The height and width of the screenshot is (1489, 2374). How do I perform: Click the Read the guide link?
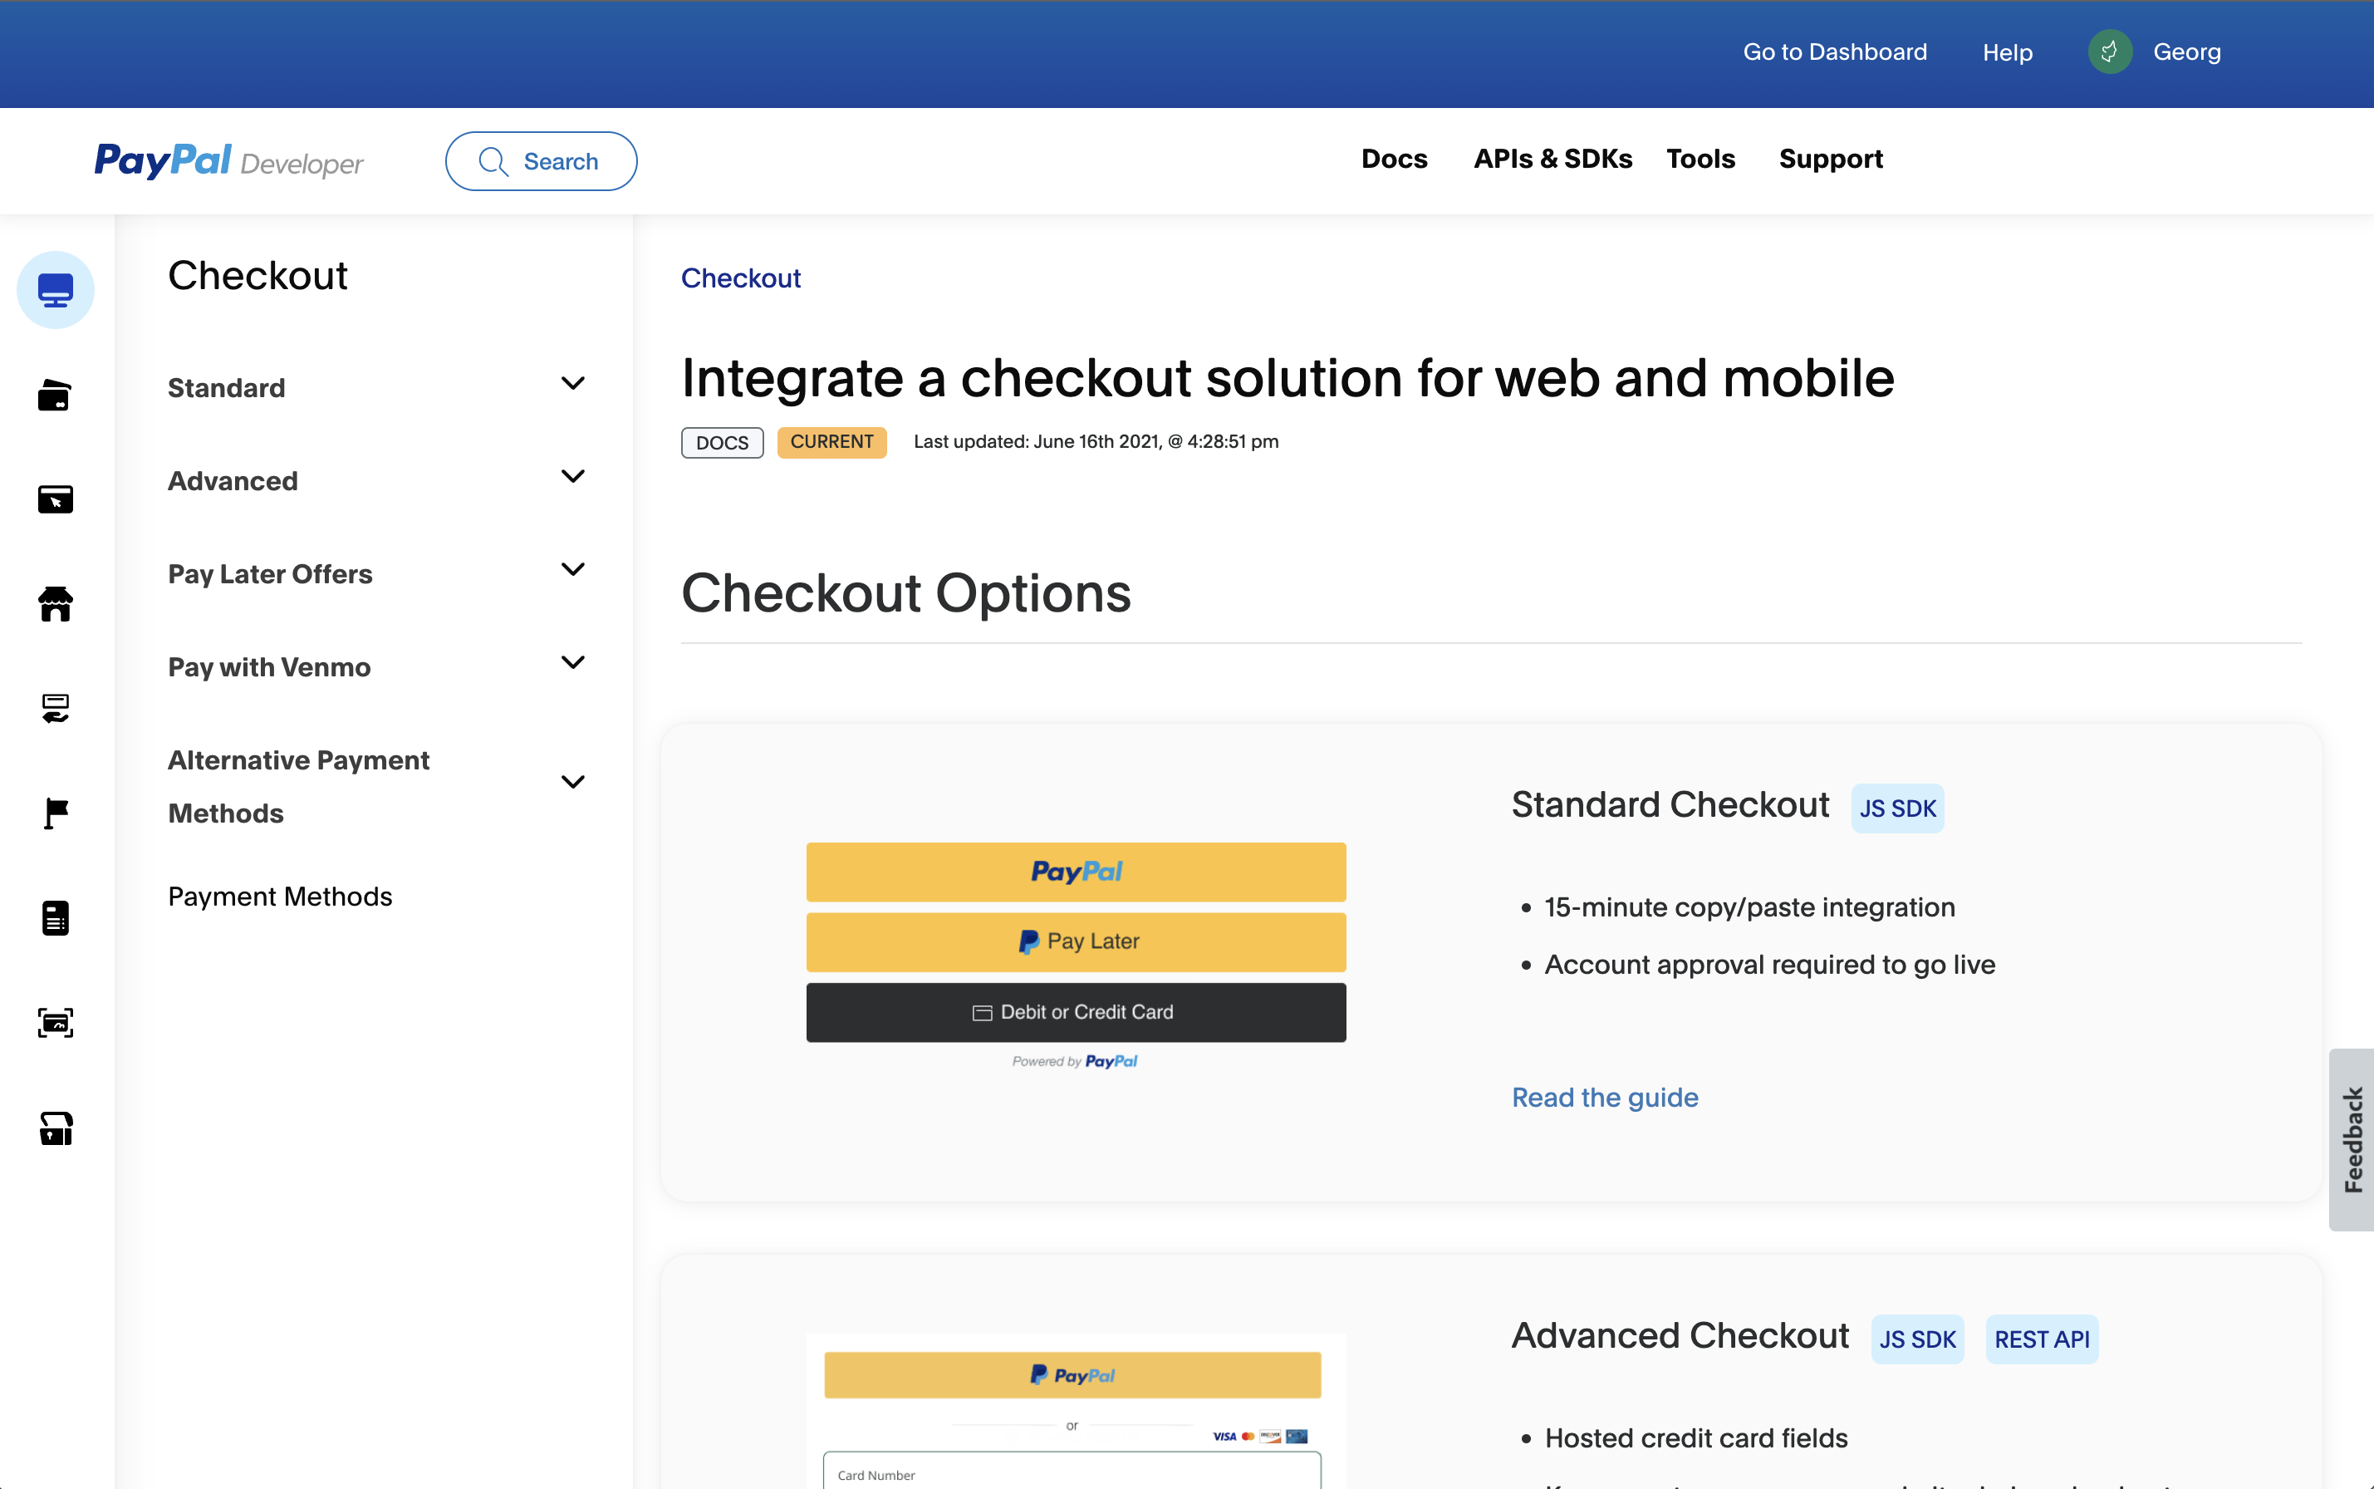click(x=1604, y=1097)
